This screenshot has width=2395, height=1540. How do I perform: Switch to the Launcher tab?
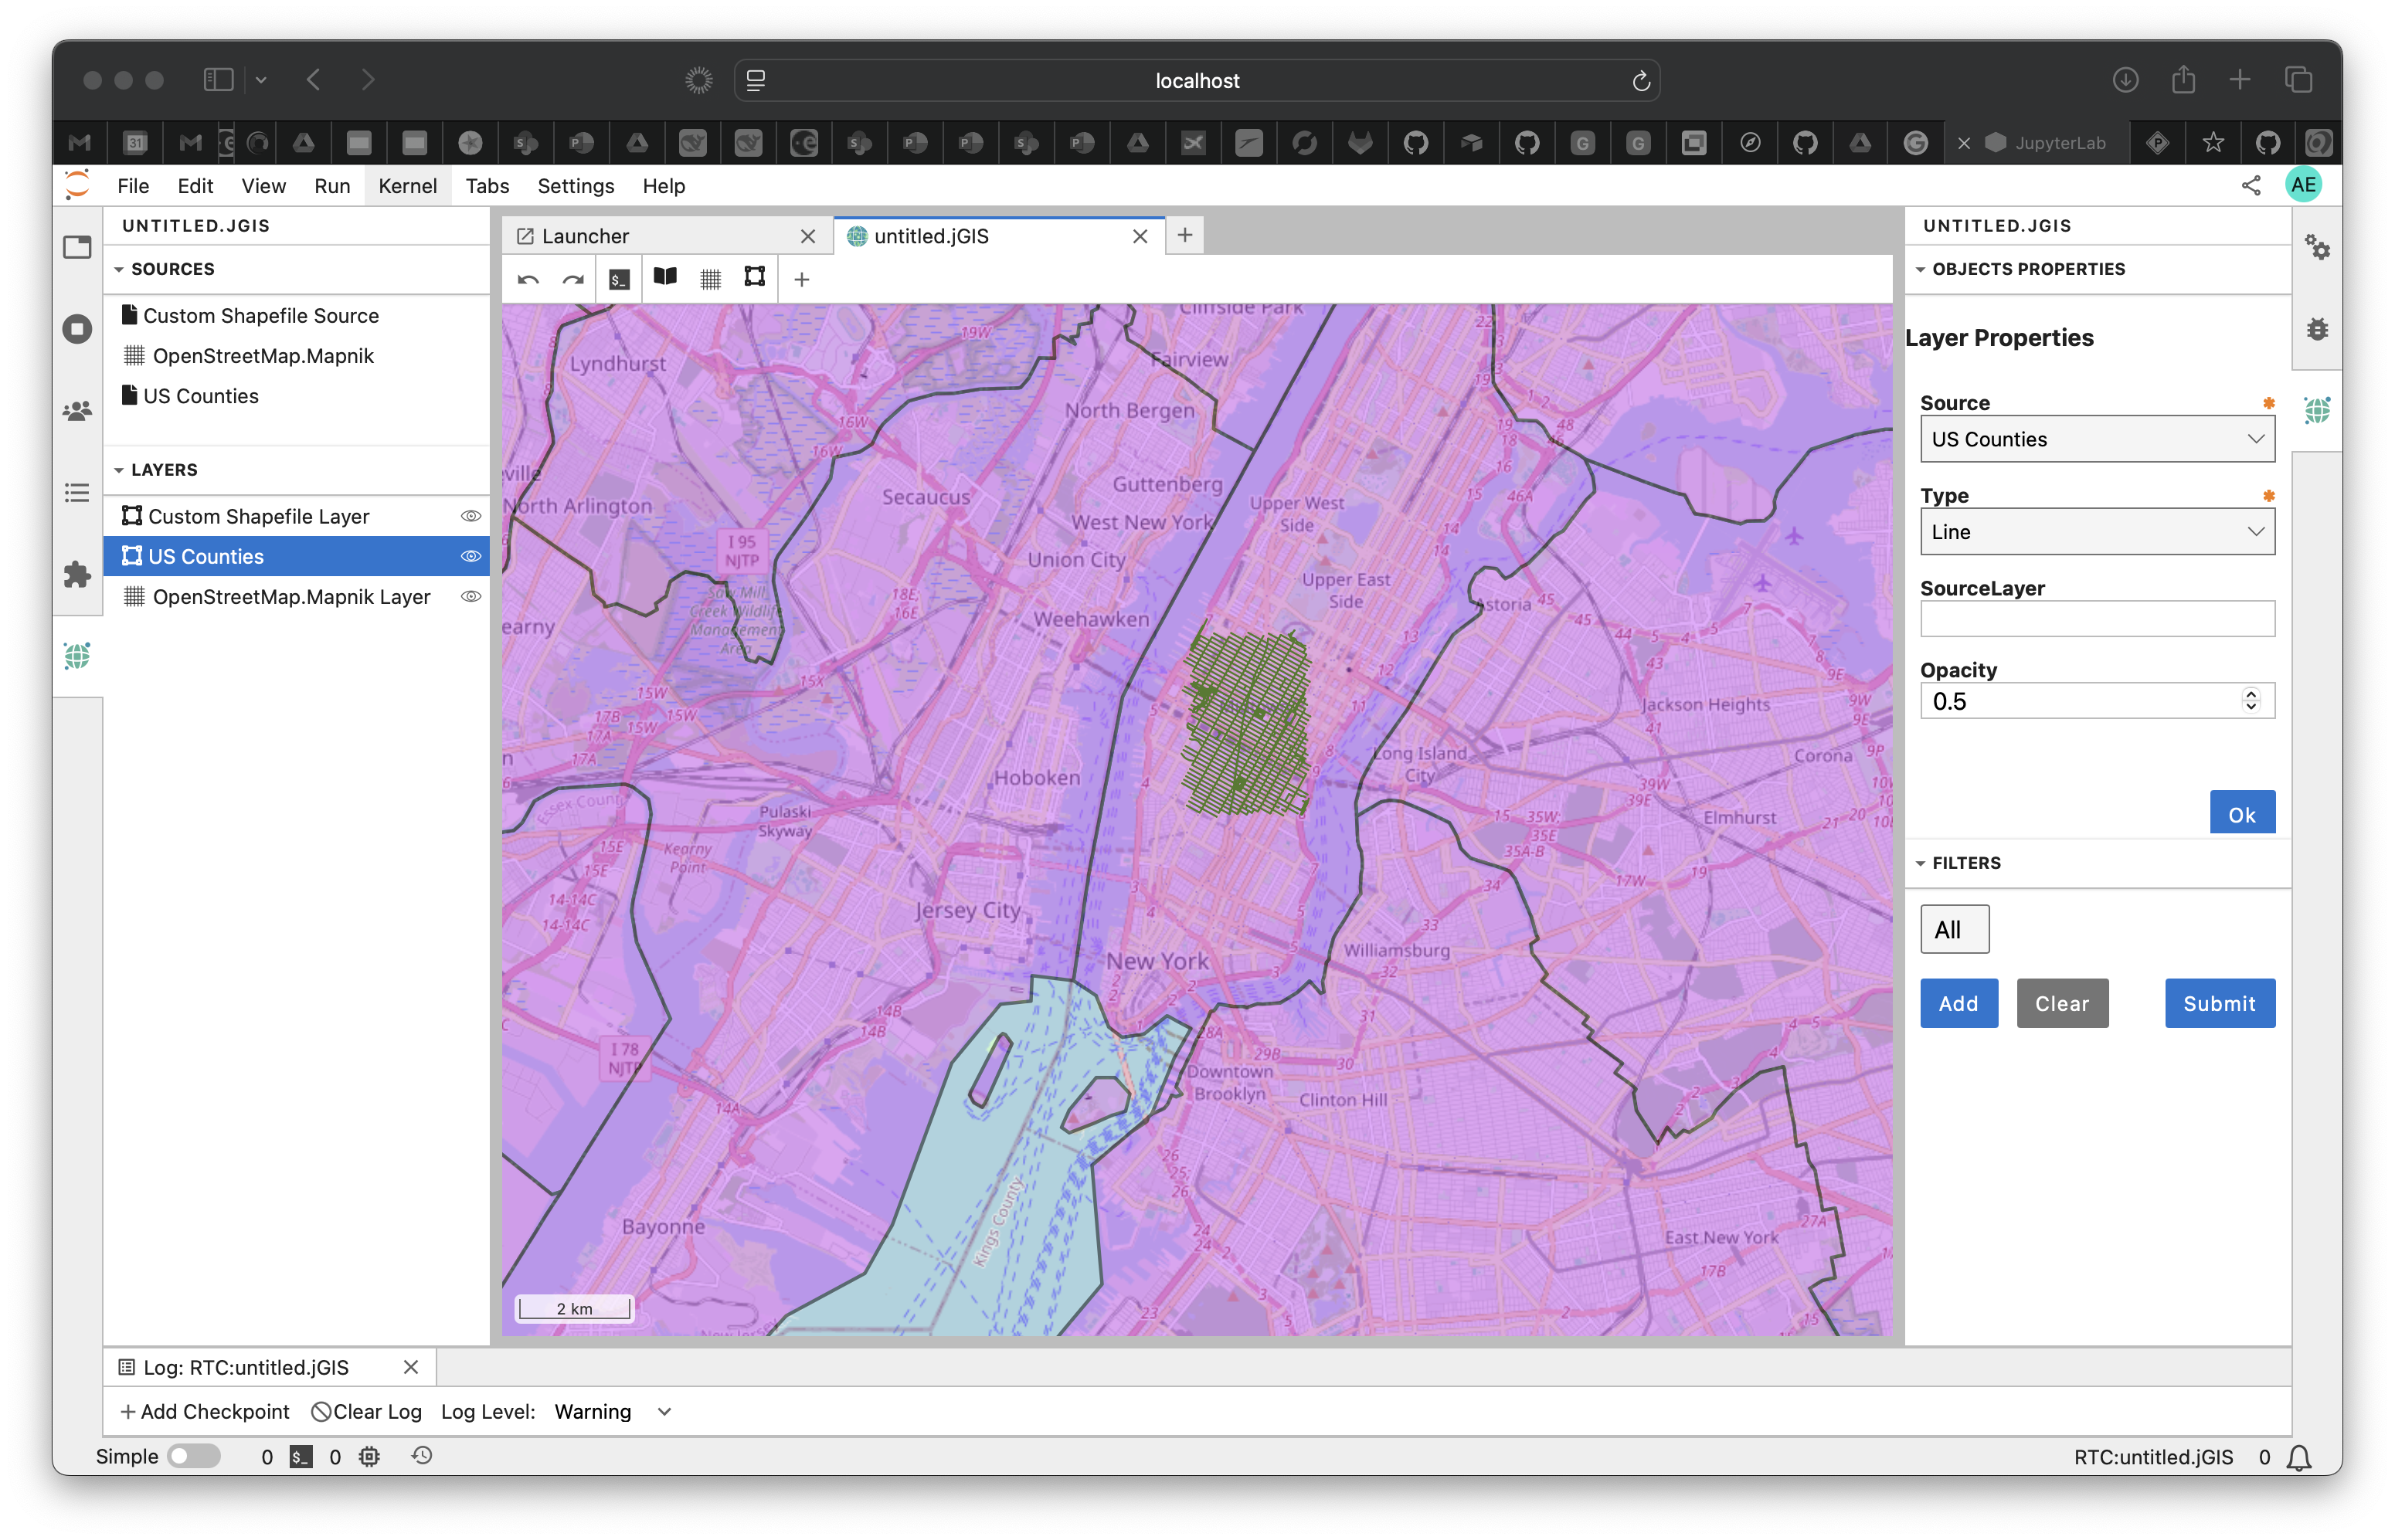click(x=586, y=236)
